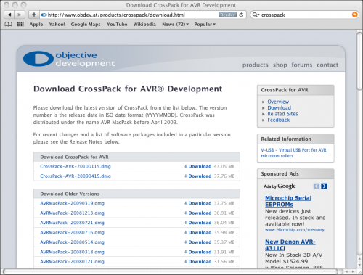Click the CrossPack-AVR-20100115.dmg file link
Screen dimensions: 363x275
click(76, 166)
